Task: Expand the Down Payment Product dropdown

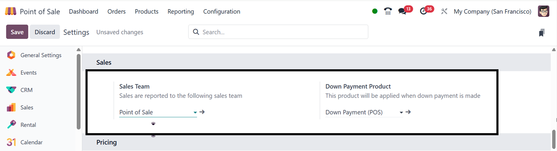Action: 364,112
